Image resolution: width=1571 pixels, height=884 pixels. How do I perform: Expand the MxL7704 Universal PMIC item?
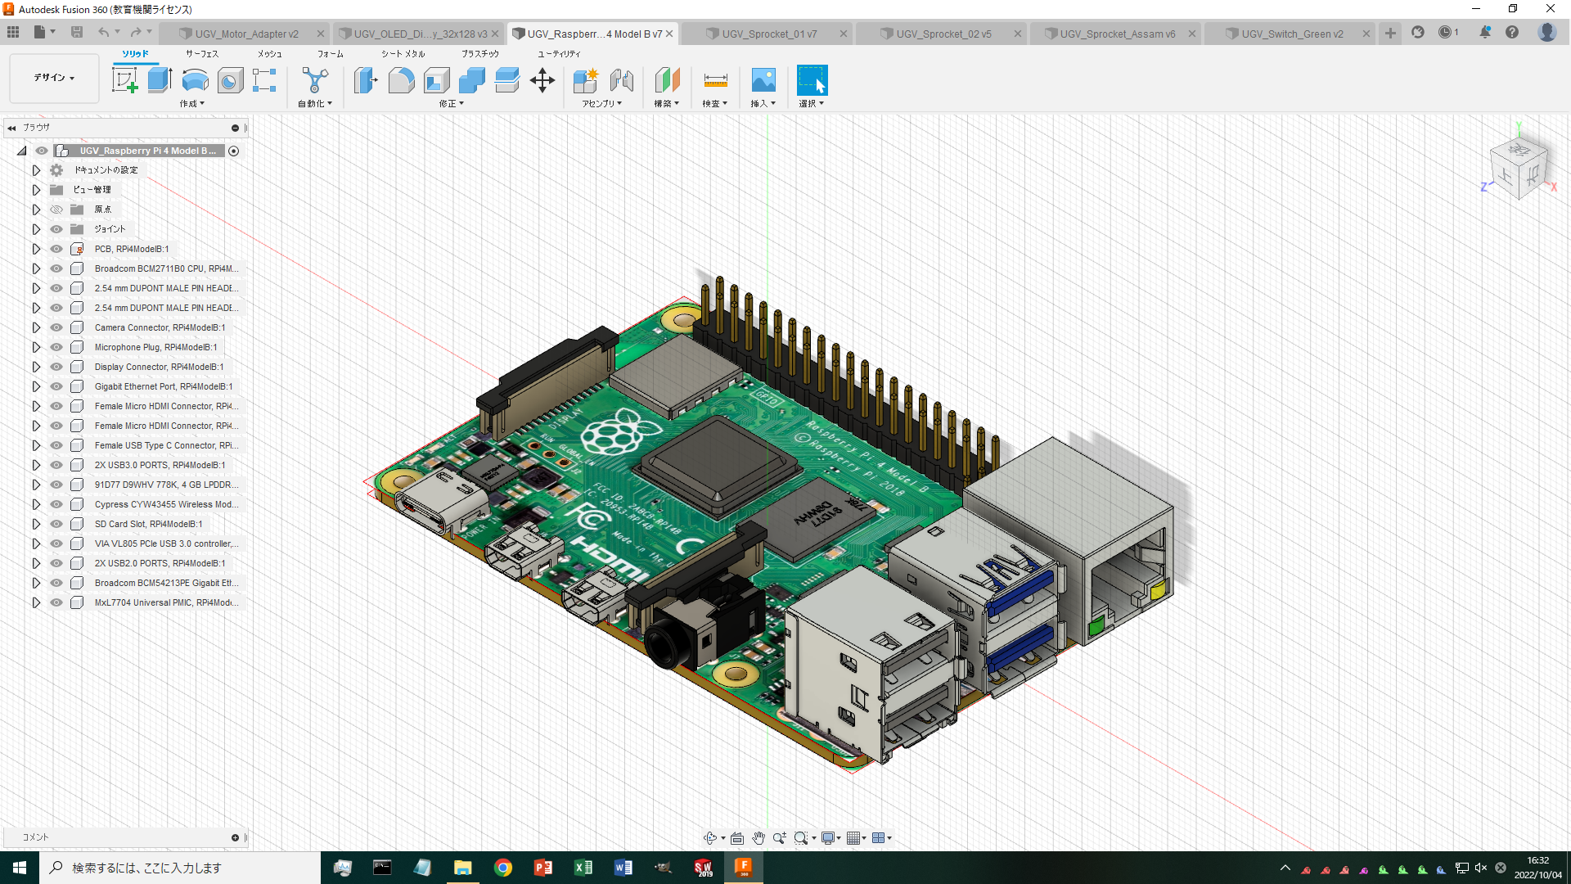click(36, 602)
